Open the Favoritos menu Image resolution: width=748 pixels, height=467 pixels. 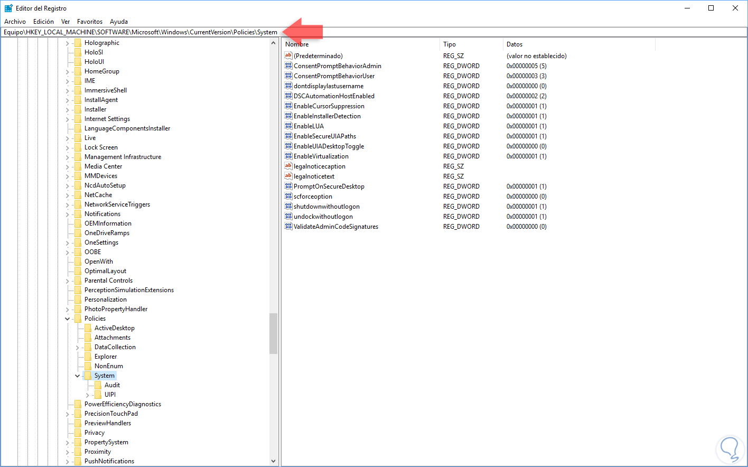tap(90, 22)
